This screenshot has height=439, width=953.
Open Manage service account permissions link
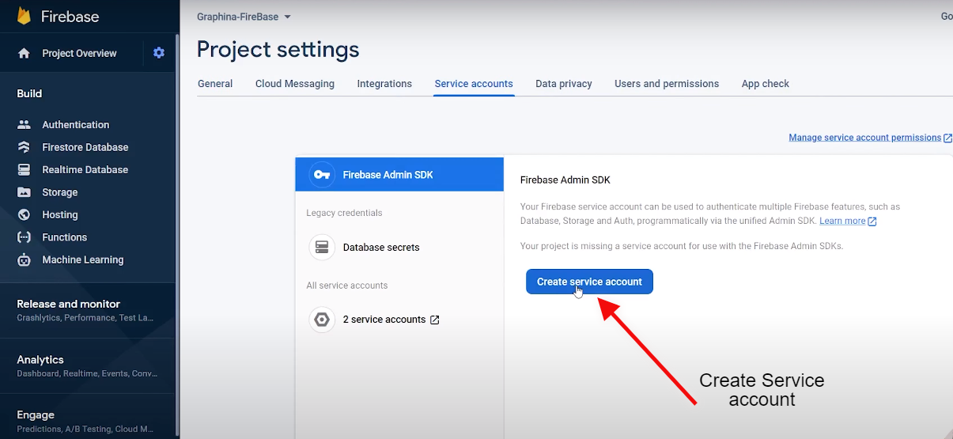864,138
